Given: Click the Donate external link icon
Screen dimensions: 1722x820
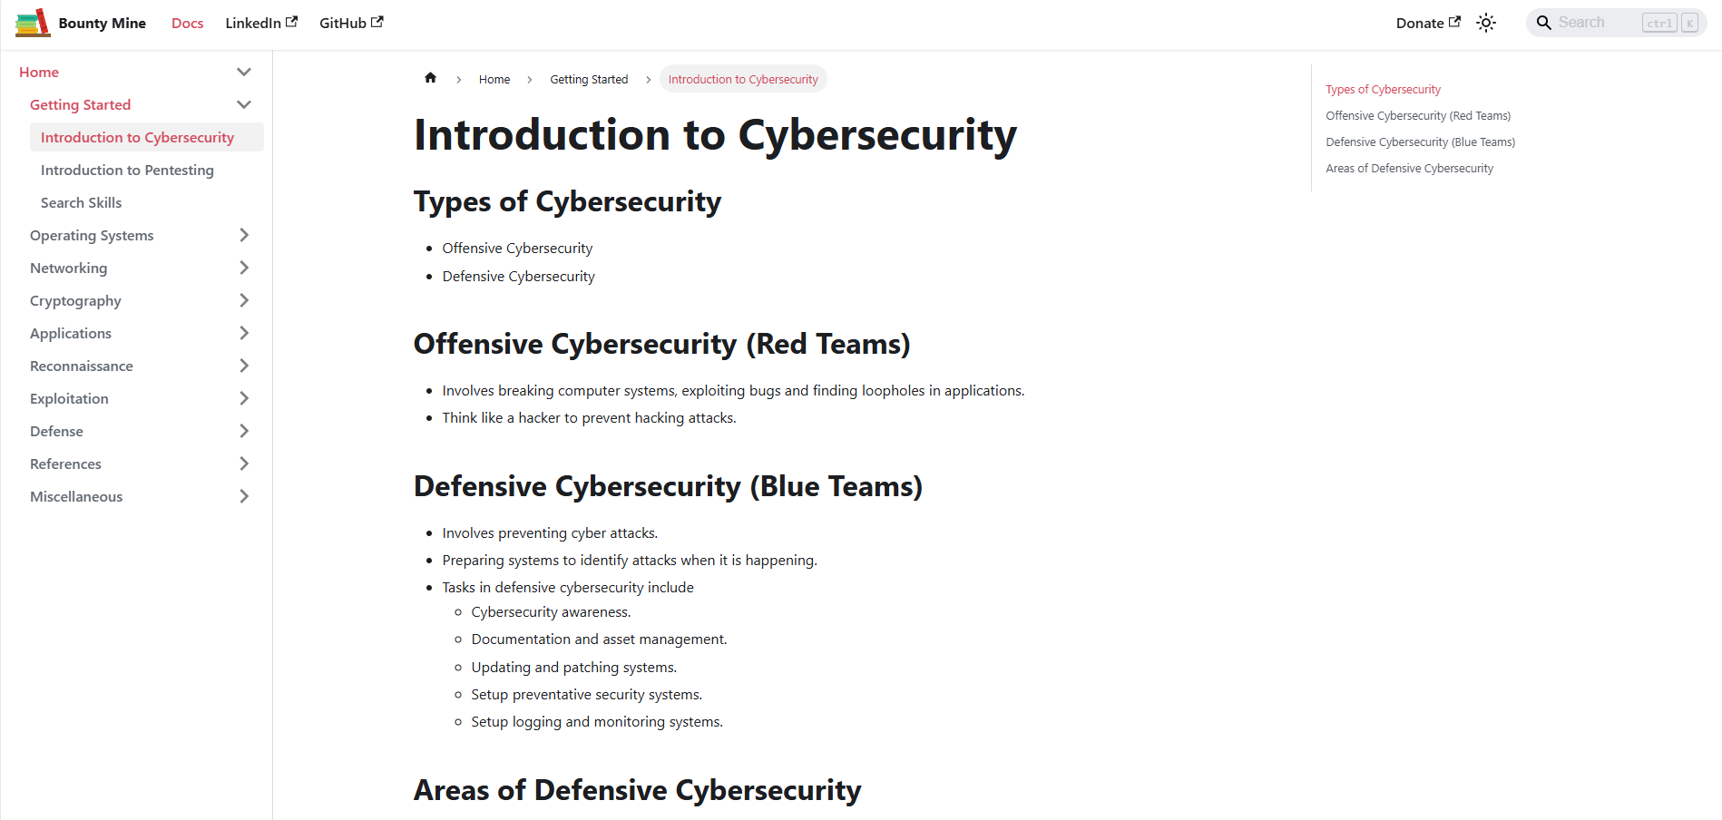Looking at the screenshot, I should tap(1455, 22).
